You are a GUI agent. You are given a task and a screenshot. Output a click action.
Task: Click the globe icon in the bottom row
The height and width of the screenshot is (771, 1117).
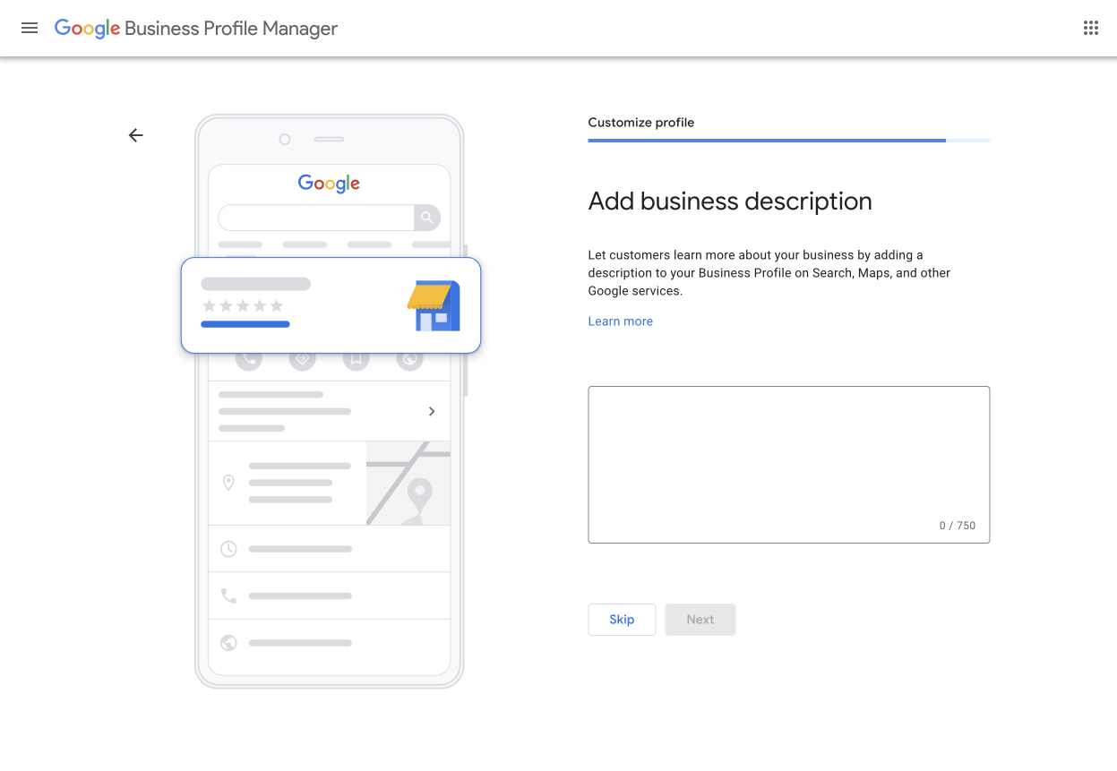click(x=228, y=643)
